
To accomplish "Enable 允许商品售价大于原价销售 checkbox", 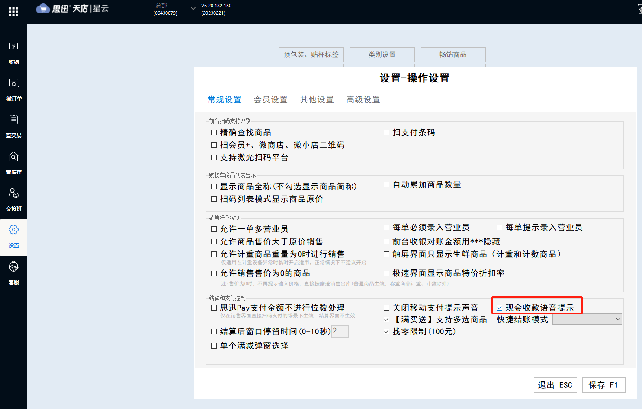I will (214, 242).
